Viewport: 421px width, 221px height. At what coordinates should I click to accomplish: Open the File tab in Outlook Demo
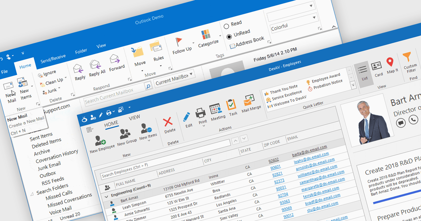(5, 72)
